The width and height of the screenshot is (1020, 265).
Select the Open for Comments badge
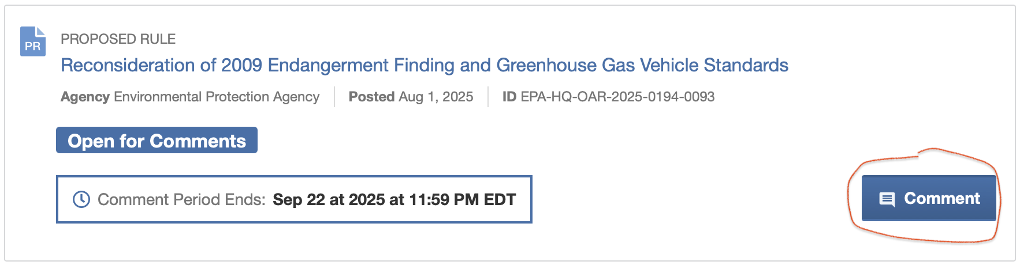tap(157, 141)
